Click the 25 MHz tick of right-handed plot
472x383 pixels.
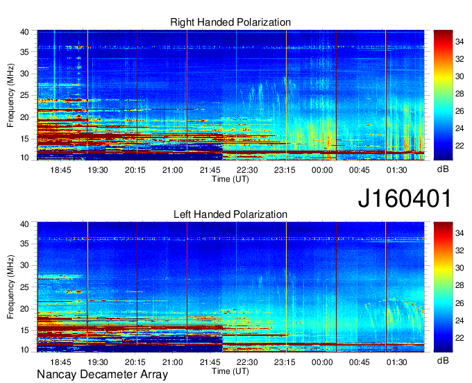coord(24,95)
